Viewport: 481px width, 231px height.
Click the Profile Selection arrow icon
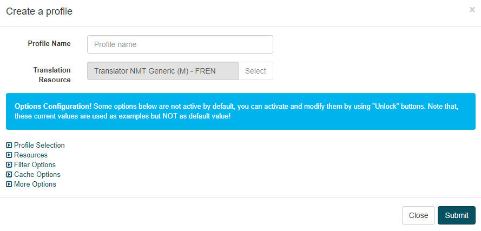click(9, 145)
